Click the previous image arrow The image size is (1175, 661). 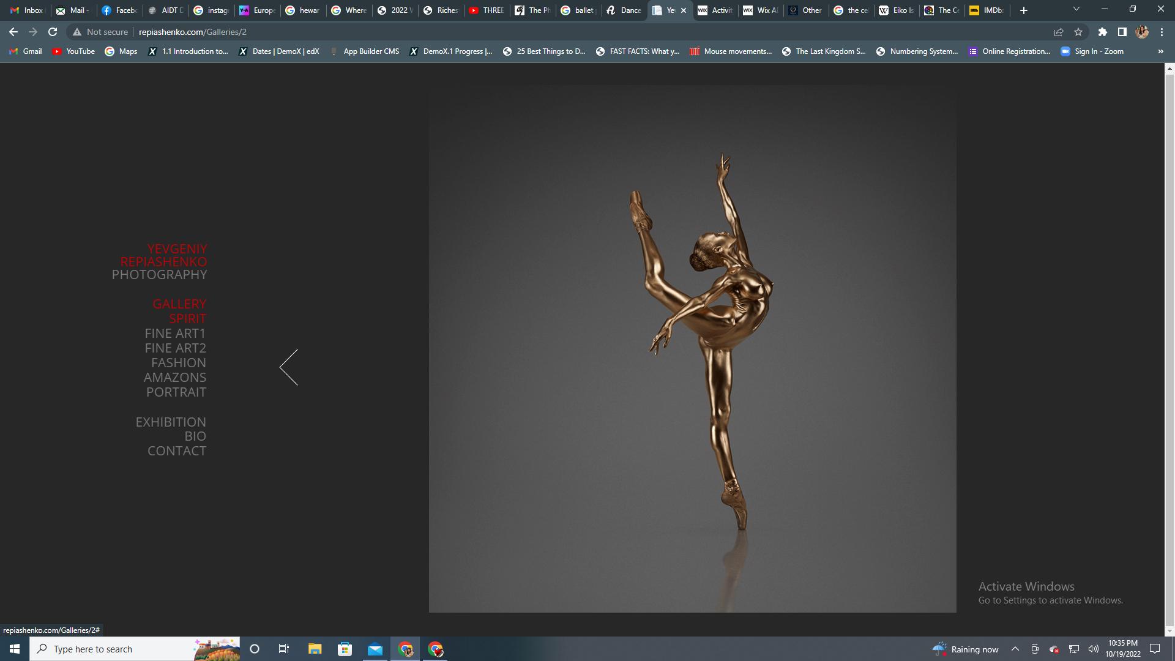(x=289, y=367)
